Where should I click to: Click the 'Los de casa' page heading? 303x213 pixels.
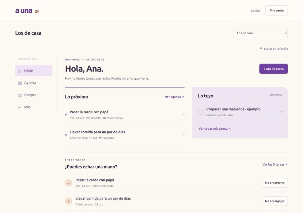(x=28, y=33)
